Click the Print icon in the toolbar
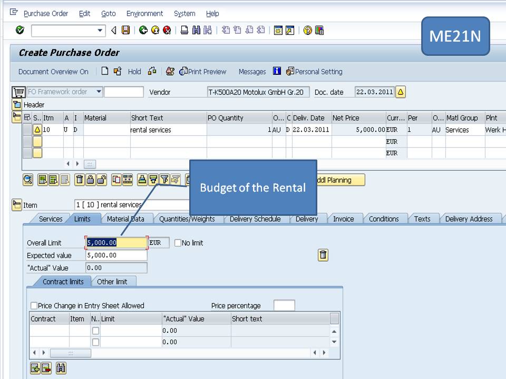Image resolution: width=506 pixels, height=379 pixels. pyautogui.click(x=183, y=30)
